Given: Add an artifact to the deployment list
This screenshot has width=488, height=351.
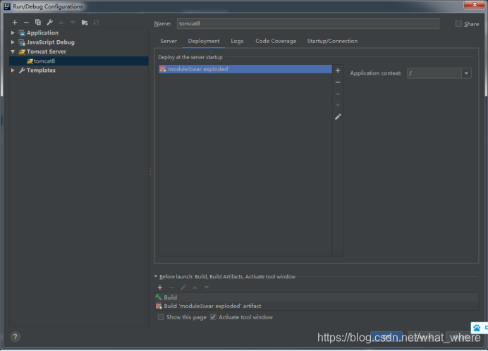Looking at the screenshot, I should [338, 70].
